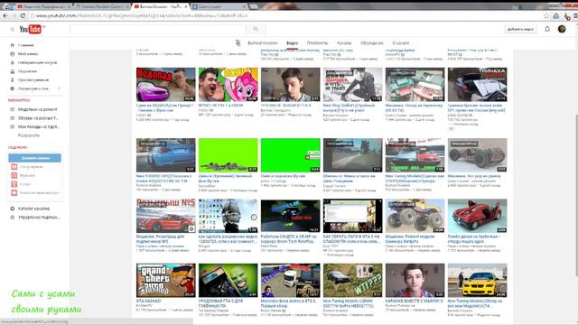
Task: Open the Burnout Invasion channel home tab
Action: click(x=263, y=43)
